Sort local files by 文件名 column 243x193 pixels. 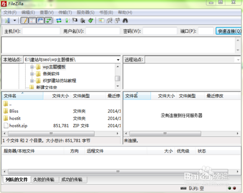coord(22,96)
